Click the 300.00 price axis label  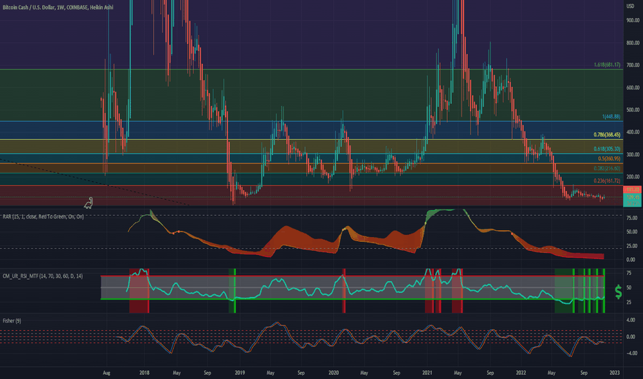coord(633,155)
